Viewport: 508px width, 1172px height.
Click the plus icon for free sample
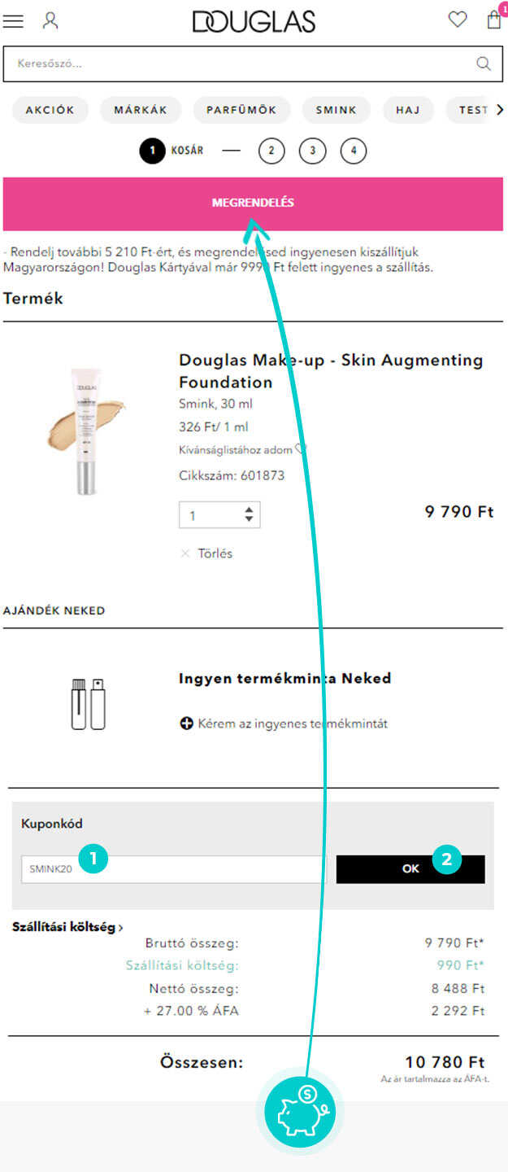coord(186,724)
